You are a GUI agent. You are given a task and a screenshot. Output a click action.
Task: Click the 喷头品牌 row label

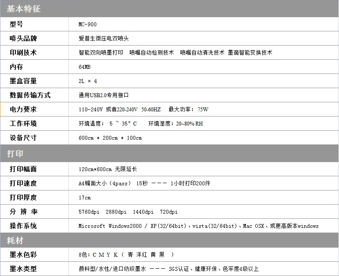[23, 39]
